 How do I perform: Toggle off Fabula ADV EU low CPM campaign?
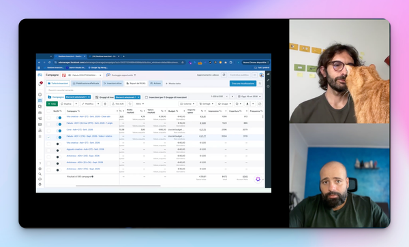point(59,124)
